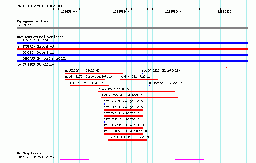Open esv2746656 (Wong2012b) variant label
Viewport: 256px width, 163px height.
pos(117,89)
